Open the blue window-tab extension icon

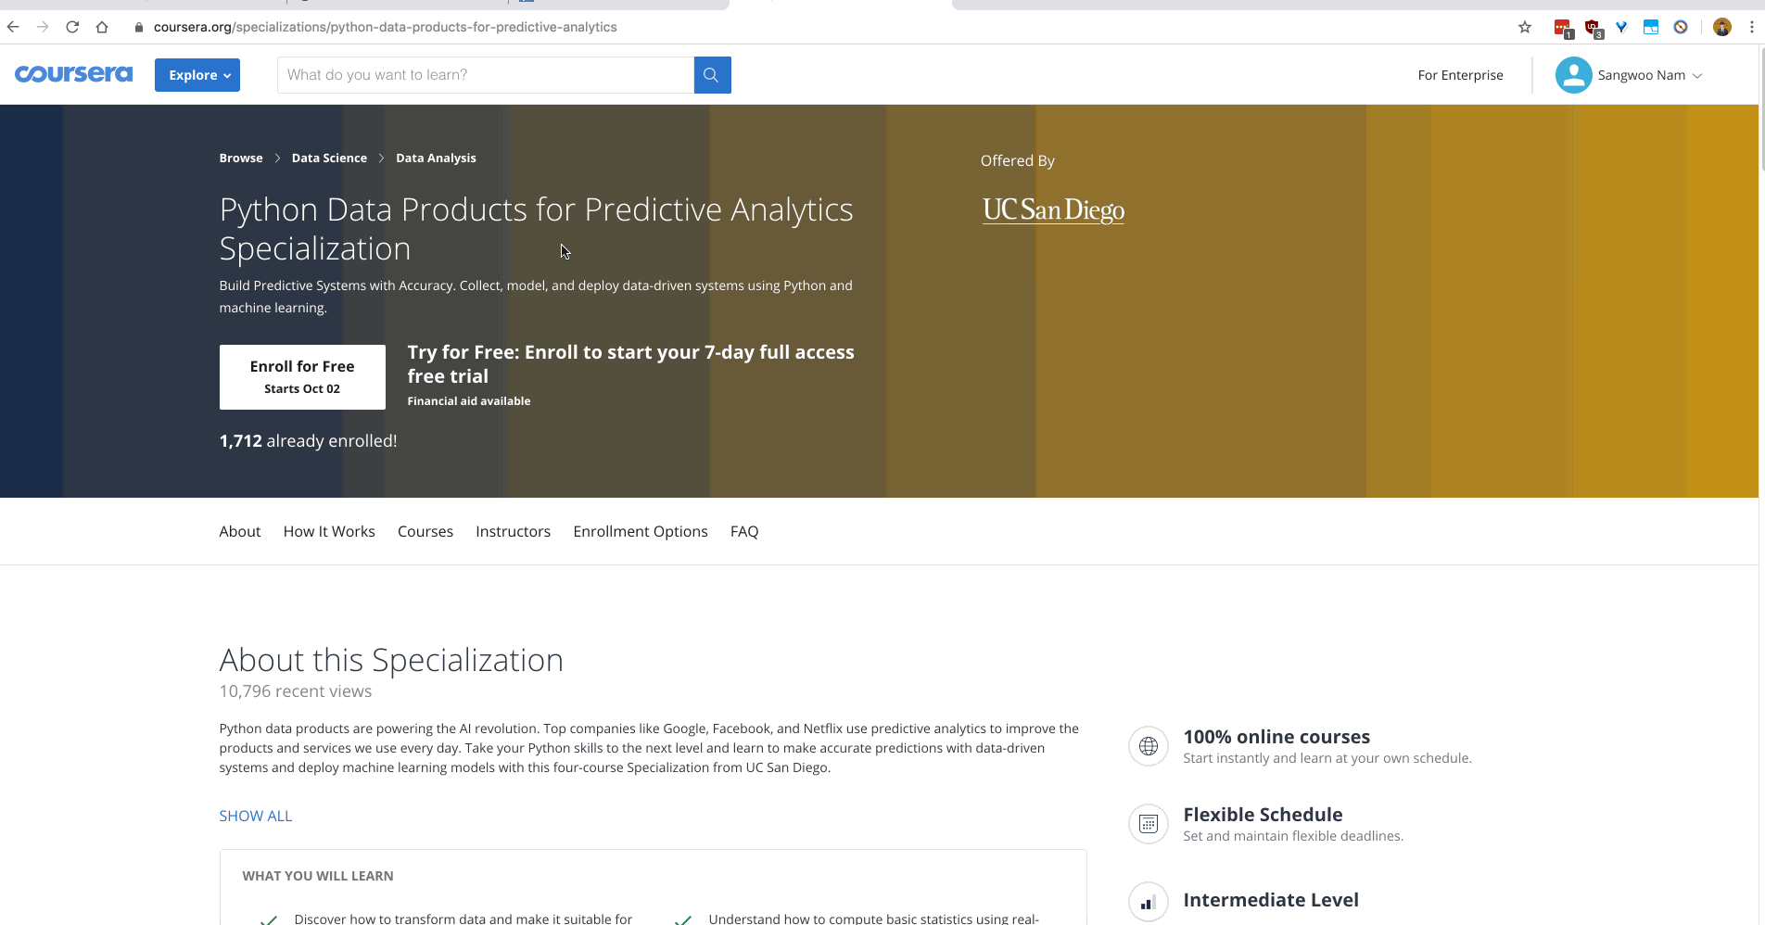[1651, 27]
